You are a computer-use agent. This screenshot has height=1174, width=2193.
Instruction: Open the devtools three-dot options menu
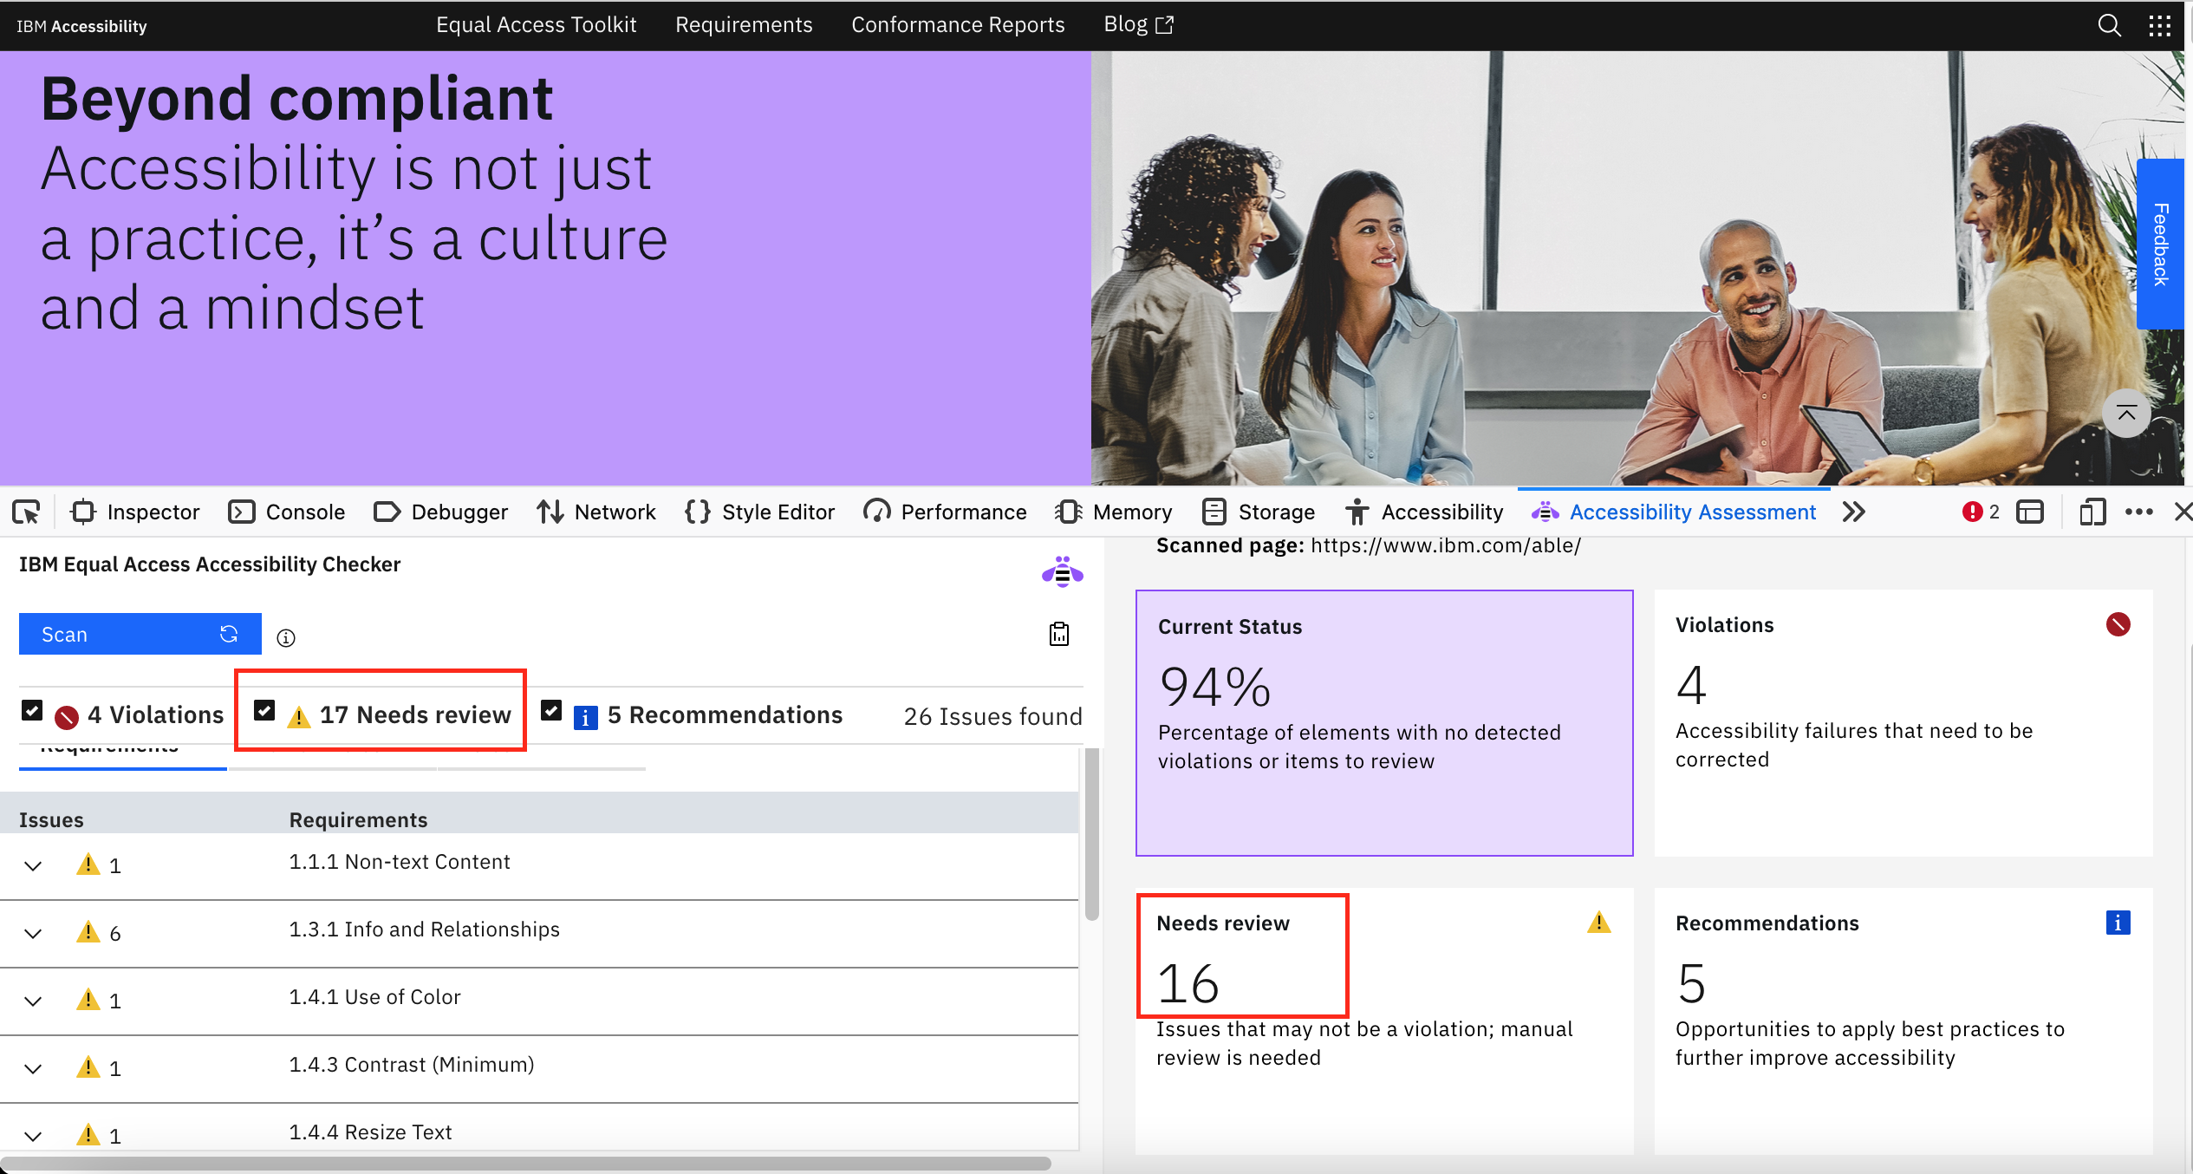(x=2139, y=512)
